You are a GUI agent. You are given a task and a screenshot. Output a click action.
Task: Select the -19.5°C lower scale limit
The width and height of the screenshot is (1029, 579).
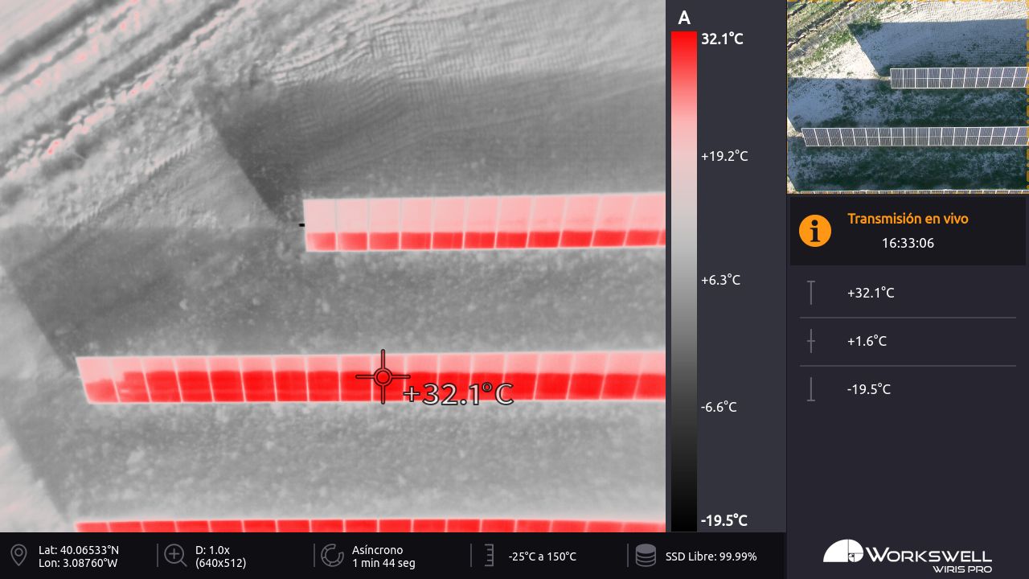[x=724, y=520]
